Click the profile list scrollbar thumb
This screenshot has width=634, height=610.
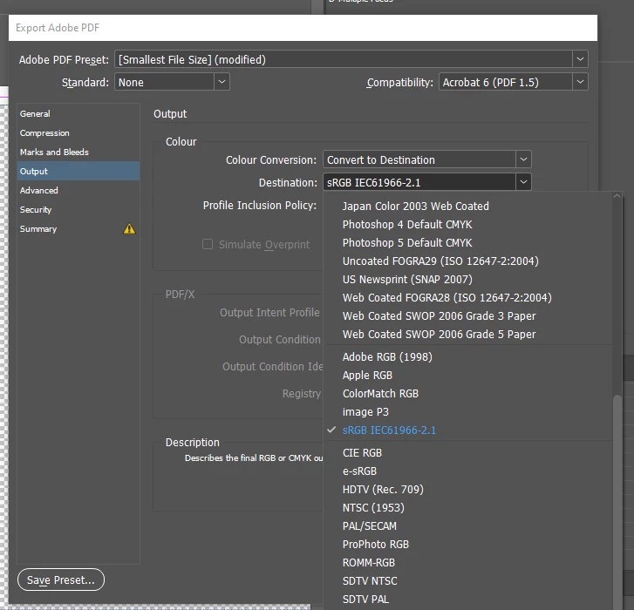coord(617,501)
